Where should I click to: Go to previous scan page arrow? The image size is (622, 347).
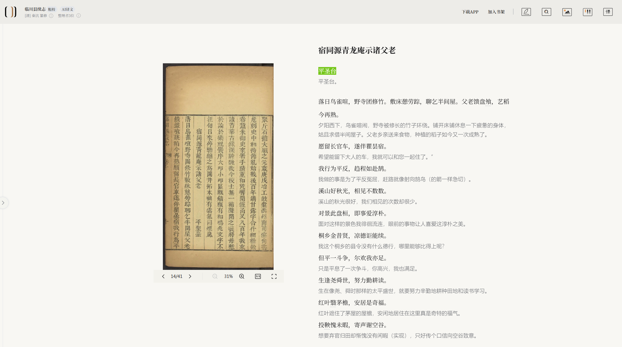click(x=163, y=276)
